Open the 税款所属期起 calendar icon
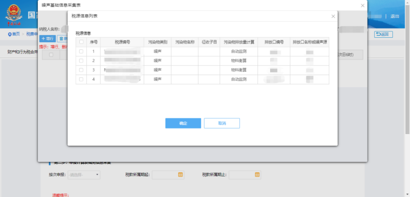This screenshot has height=197, width=410. point(180,175)
